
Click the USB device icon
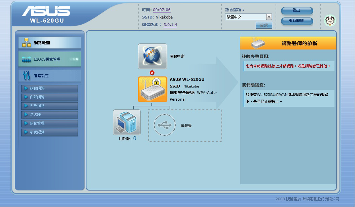(165, 125)
